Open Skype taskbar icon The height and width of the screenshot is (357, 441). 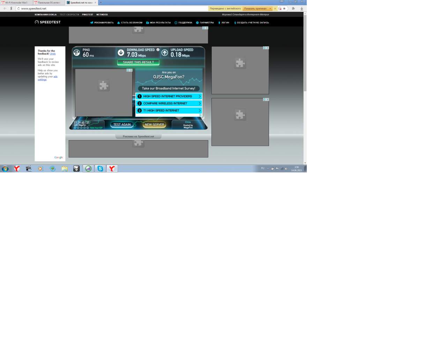[x=100, y=169]
